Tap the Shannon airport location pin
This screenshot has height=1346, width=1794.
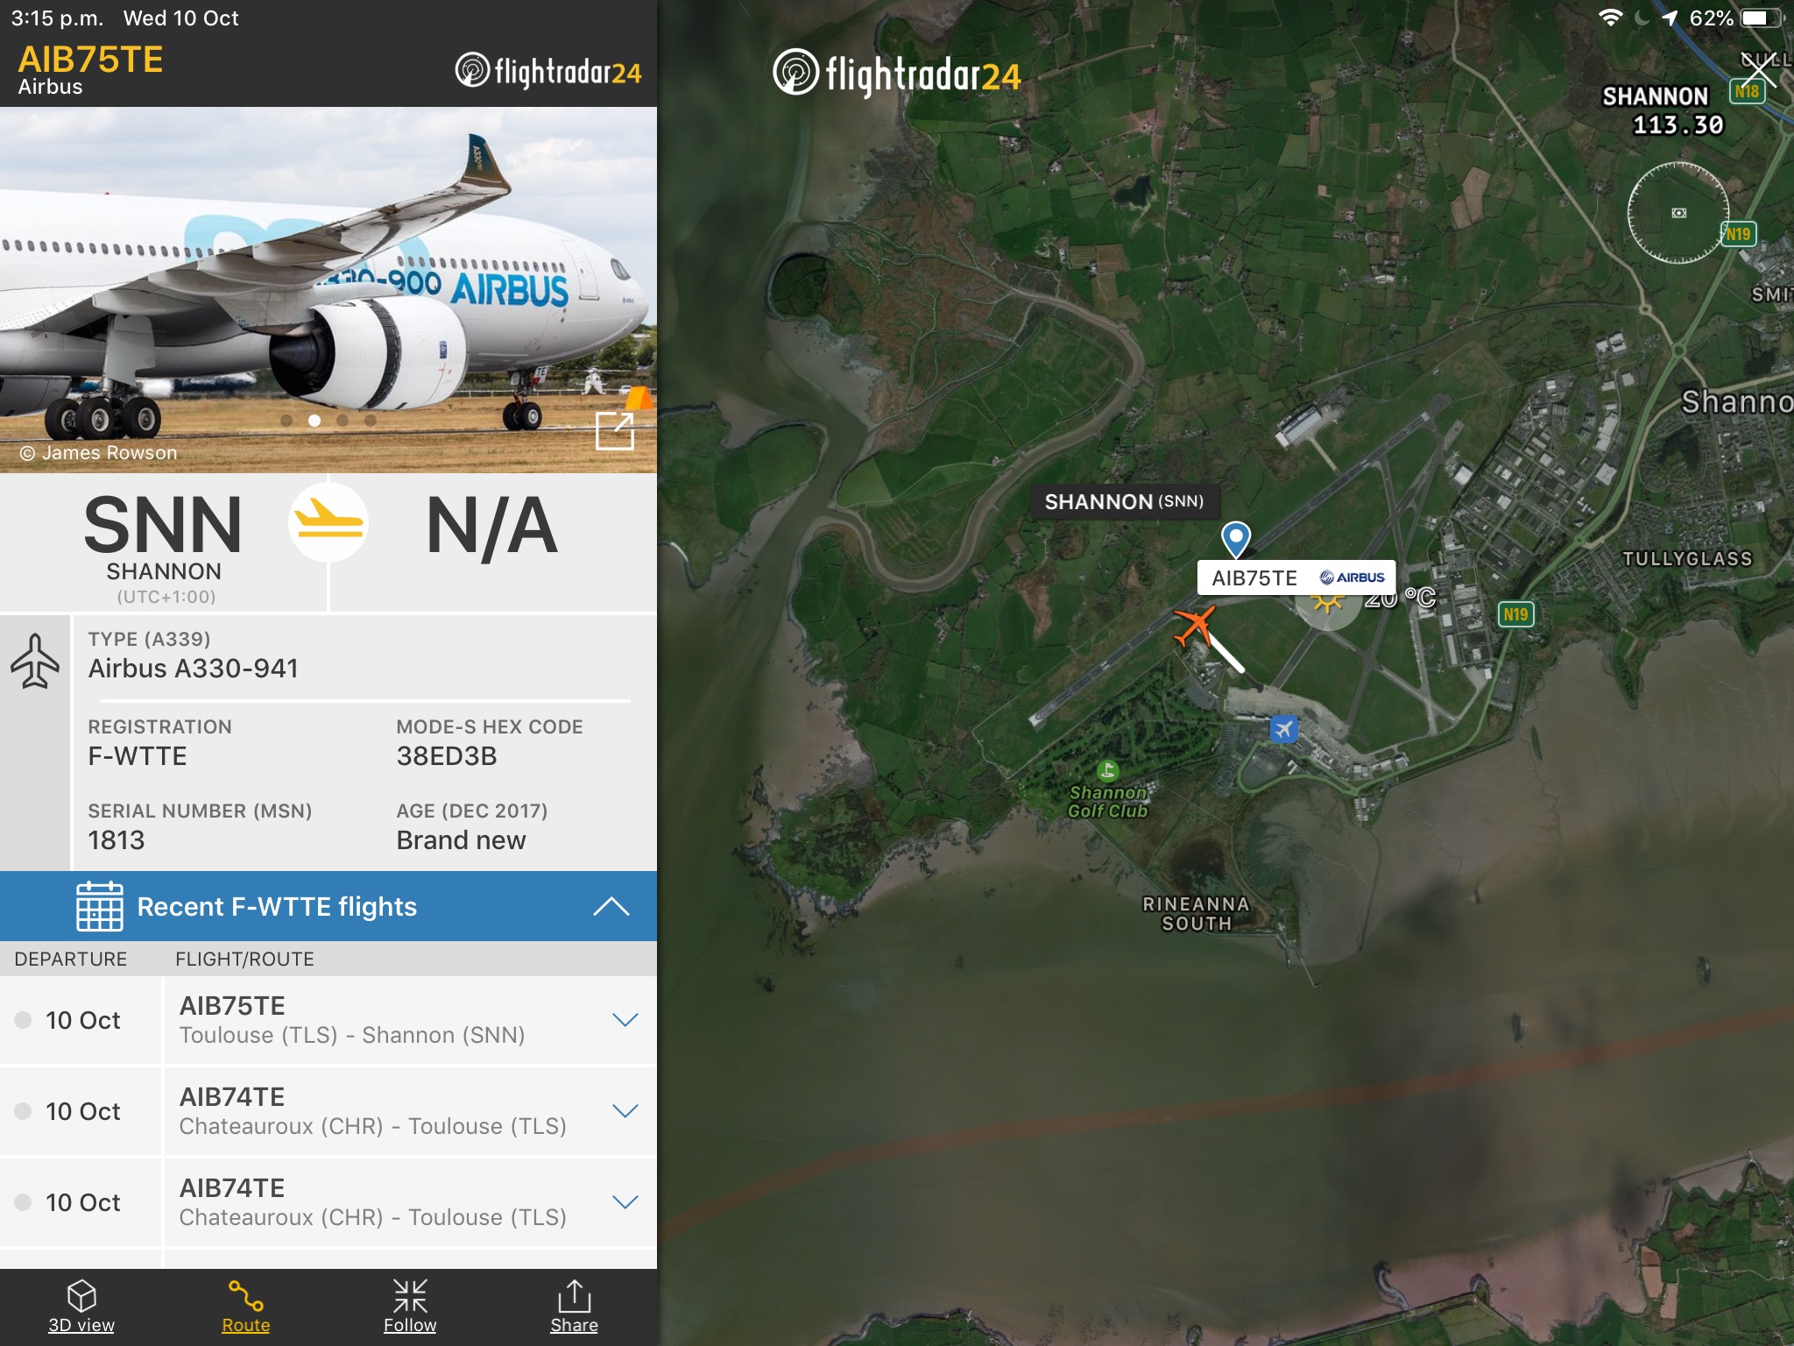(x=1235, y=539)
